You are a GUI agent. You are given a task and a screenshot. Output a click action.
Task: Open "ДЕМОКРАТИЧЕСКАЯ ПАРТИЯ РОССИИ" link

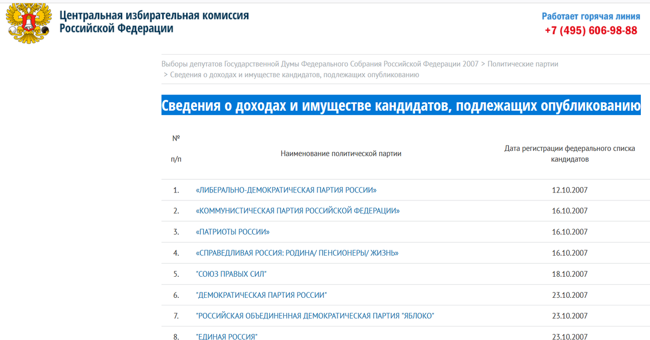click(x=262, y=295)
